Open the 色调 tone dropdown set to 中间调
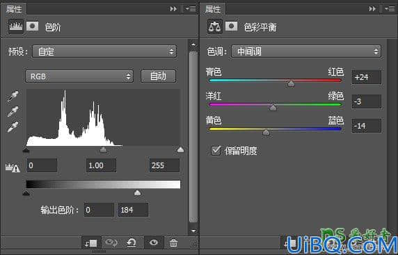This screenshot has width=398, height=255. [306, 51]
